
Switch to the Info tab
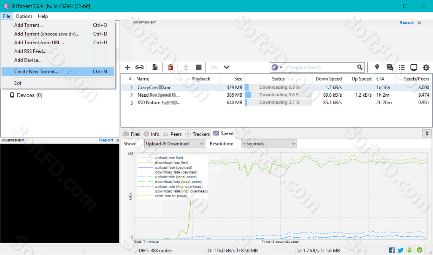tap(151, 134)
